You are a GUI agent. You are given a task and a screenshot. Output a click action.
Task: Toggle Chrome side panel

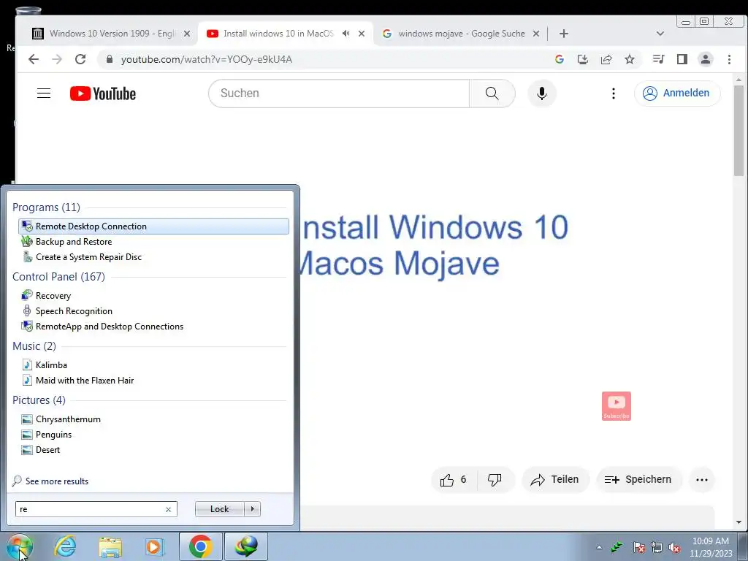pyautogui.click(x=682, y=59)
